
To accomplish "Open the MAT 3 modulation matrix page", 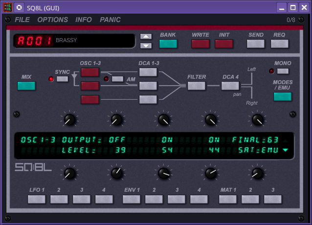I will 273,200.
